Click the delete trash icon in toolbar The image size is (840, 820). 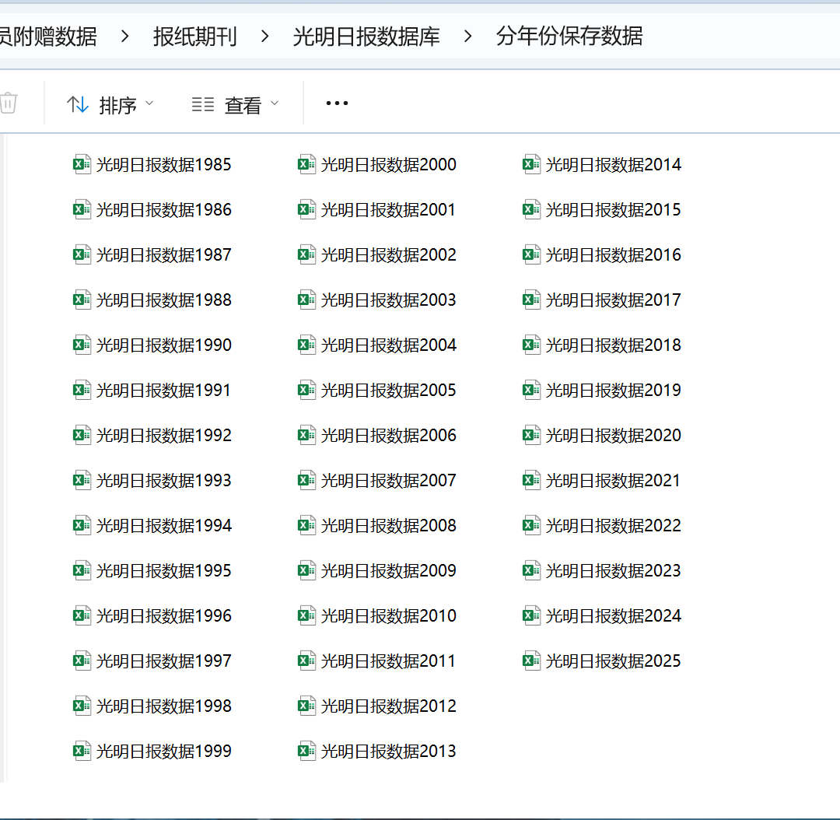(9, 103)
